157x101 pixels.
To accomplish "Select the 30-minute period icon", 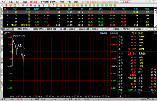I will (x=98, y=5).
